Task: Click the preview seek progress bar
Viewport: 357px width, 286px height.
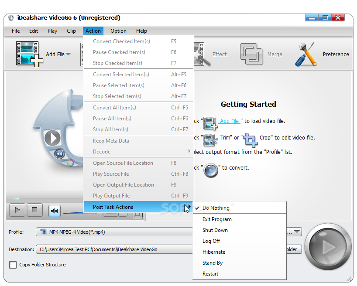Action: (45, 198)
